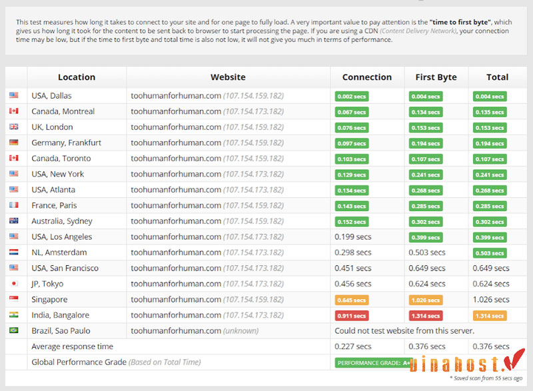Select the First Byte column header
Screen dimensions: 533x391
coord(436,77)
